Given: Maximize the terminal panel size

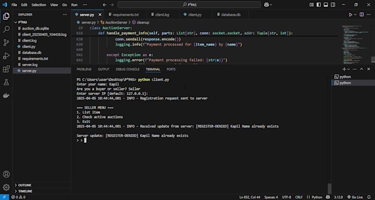Looking at the screenshot, I should [362, 69].
